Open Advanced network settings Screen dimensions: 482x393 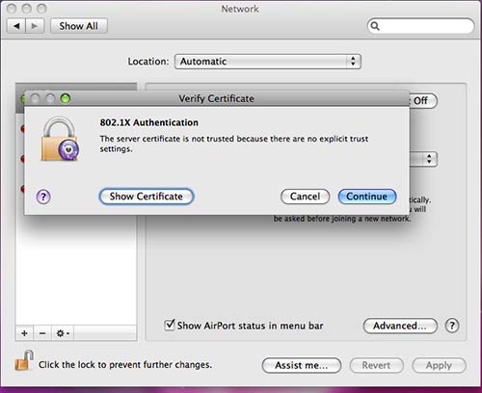(x=400, y=326)
